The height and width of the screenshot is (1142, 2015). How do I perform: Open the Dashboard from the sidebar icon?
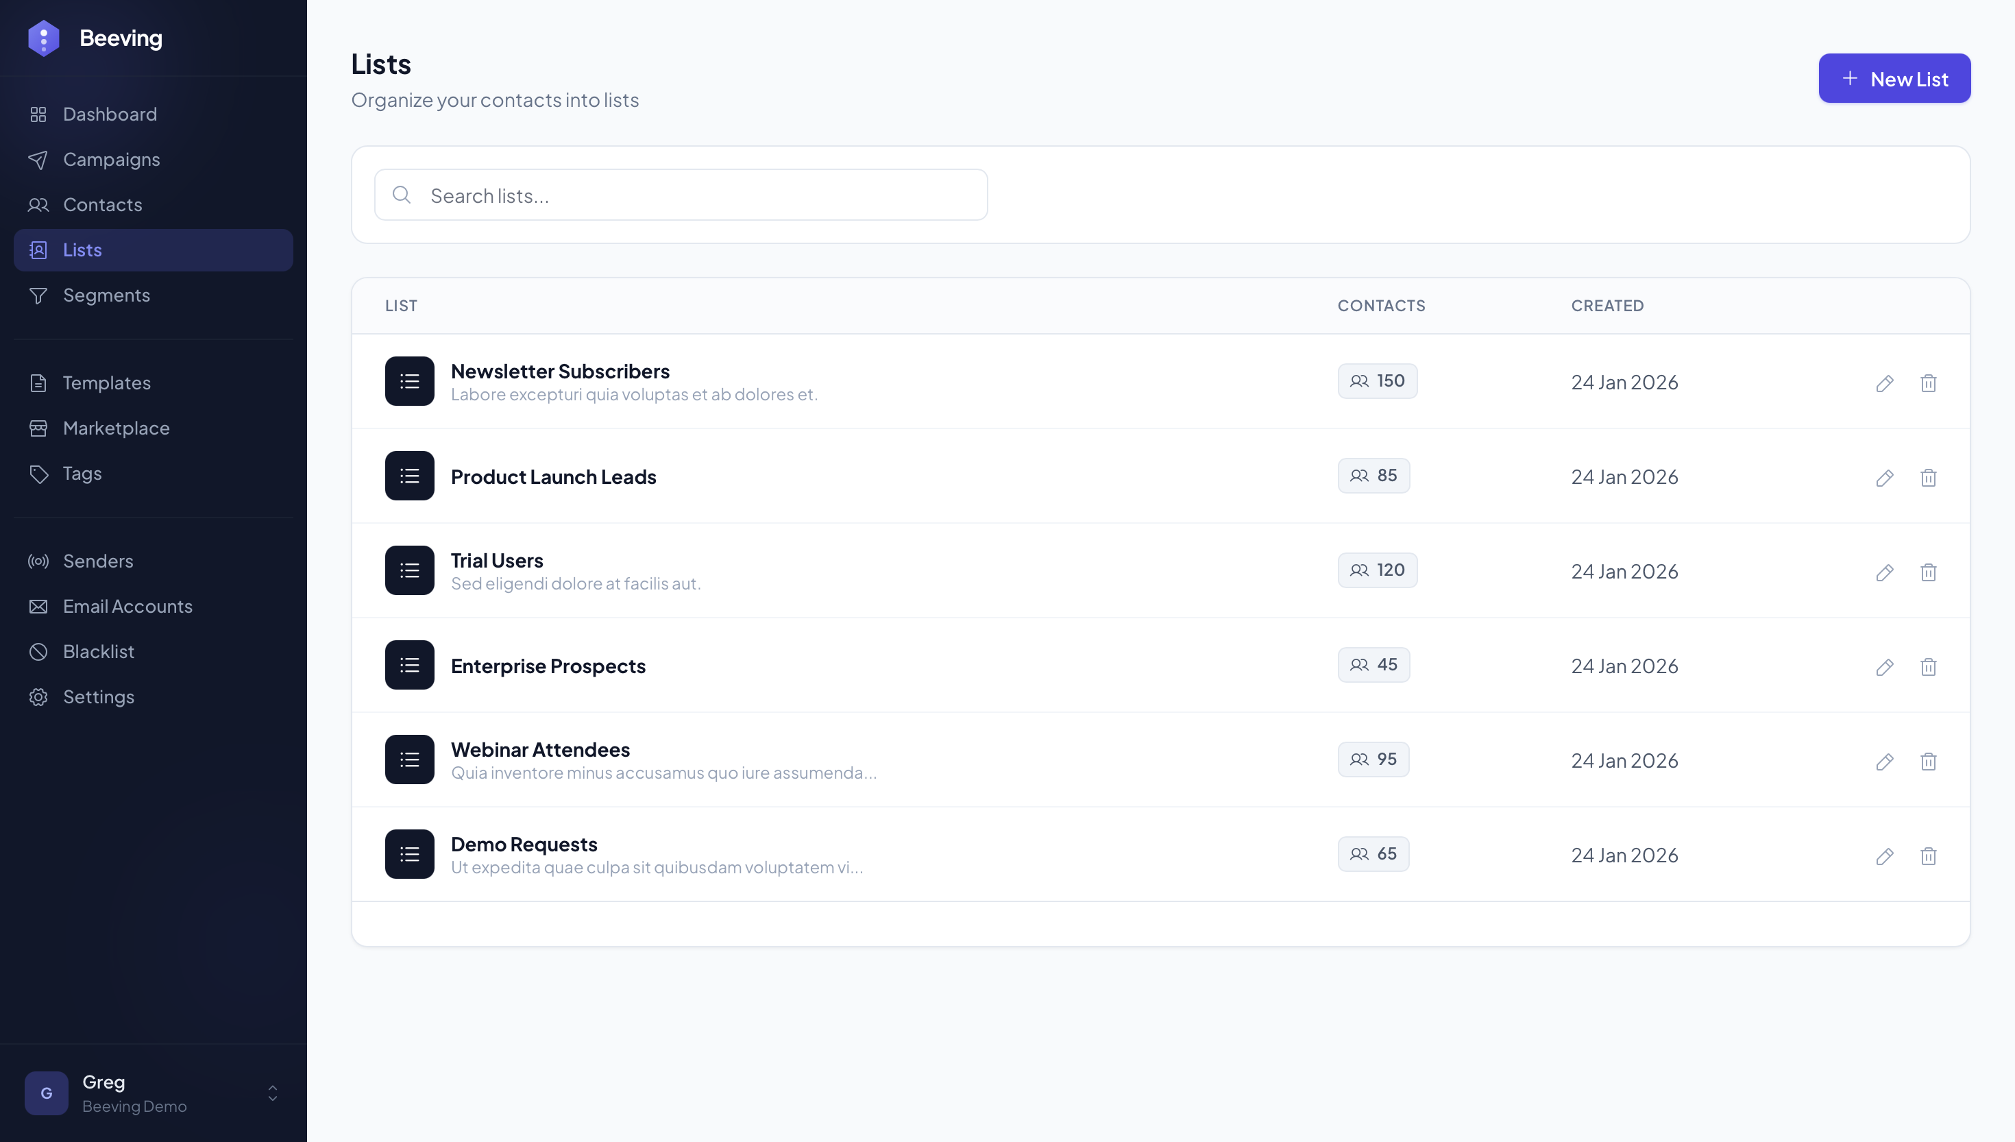38,114
